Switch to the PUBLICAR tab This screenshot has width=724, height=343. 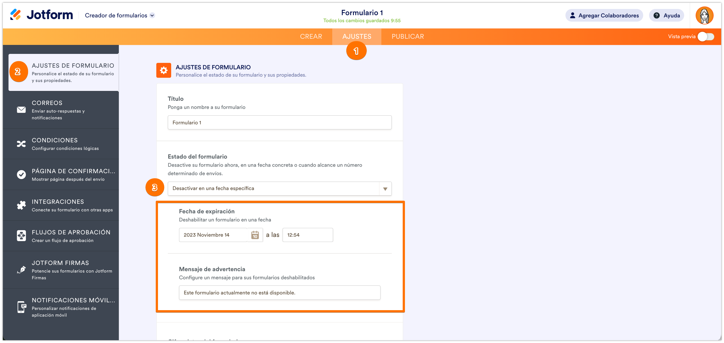407,36
